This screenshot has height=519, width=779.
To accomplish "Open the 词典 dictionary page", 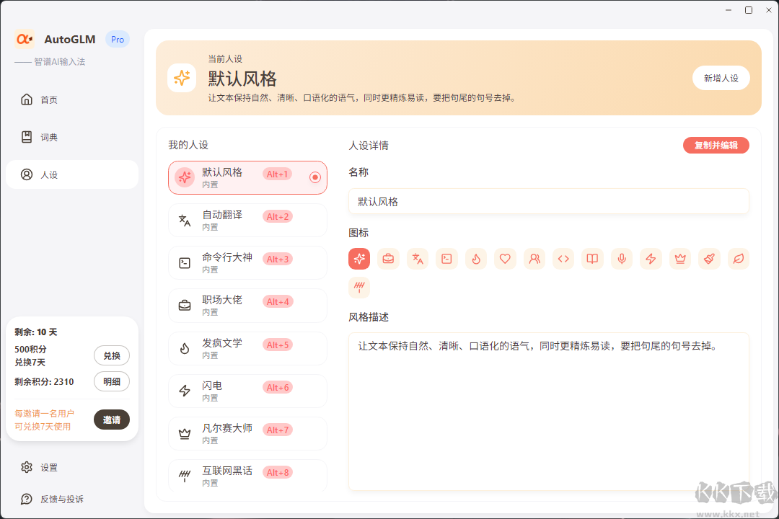I will 72,137.
